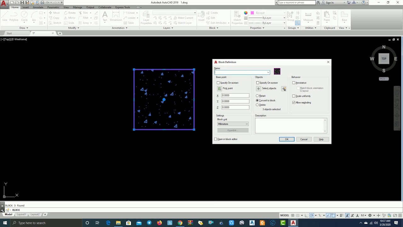This screenshot has height=227, width=403.
Task: Select Convert to block radio button
Action: pos(257,101)
